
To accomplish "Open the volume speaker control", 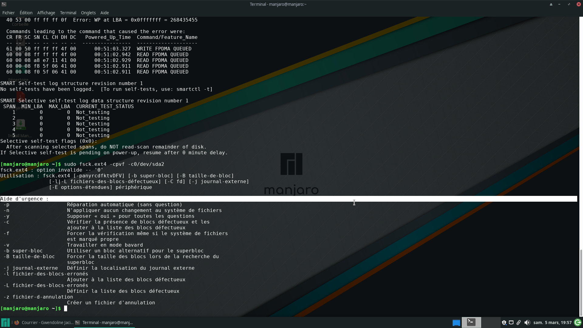I will tap(527, 323).
